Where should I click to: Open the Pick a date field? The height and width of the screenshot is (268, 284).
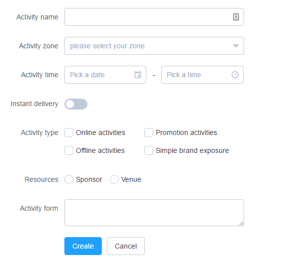click(x=105, y=75)
